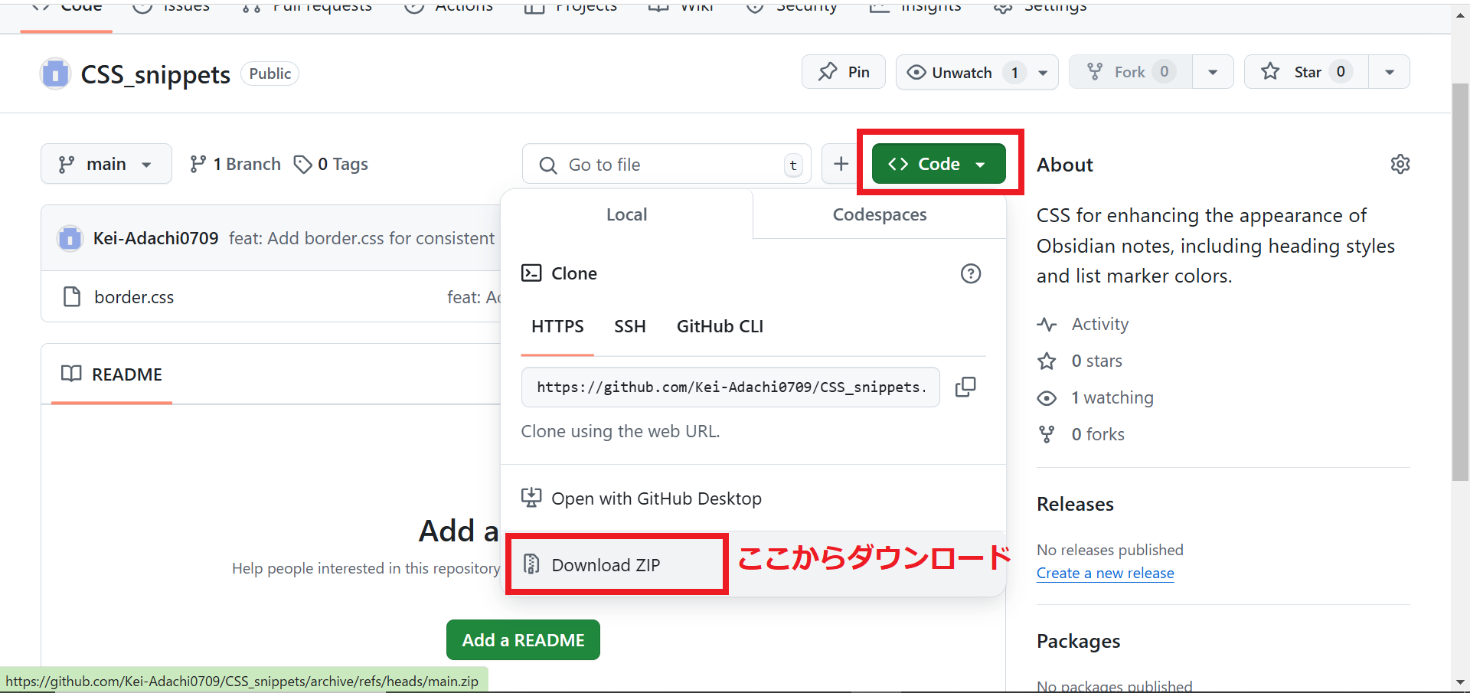Select the README tab
The width and height of the screenshot is (1470, 693).
pos(112,374)
